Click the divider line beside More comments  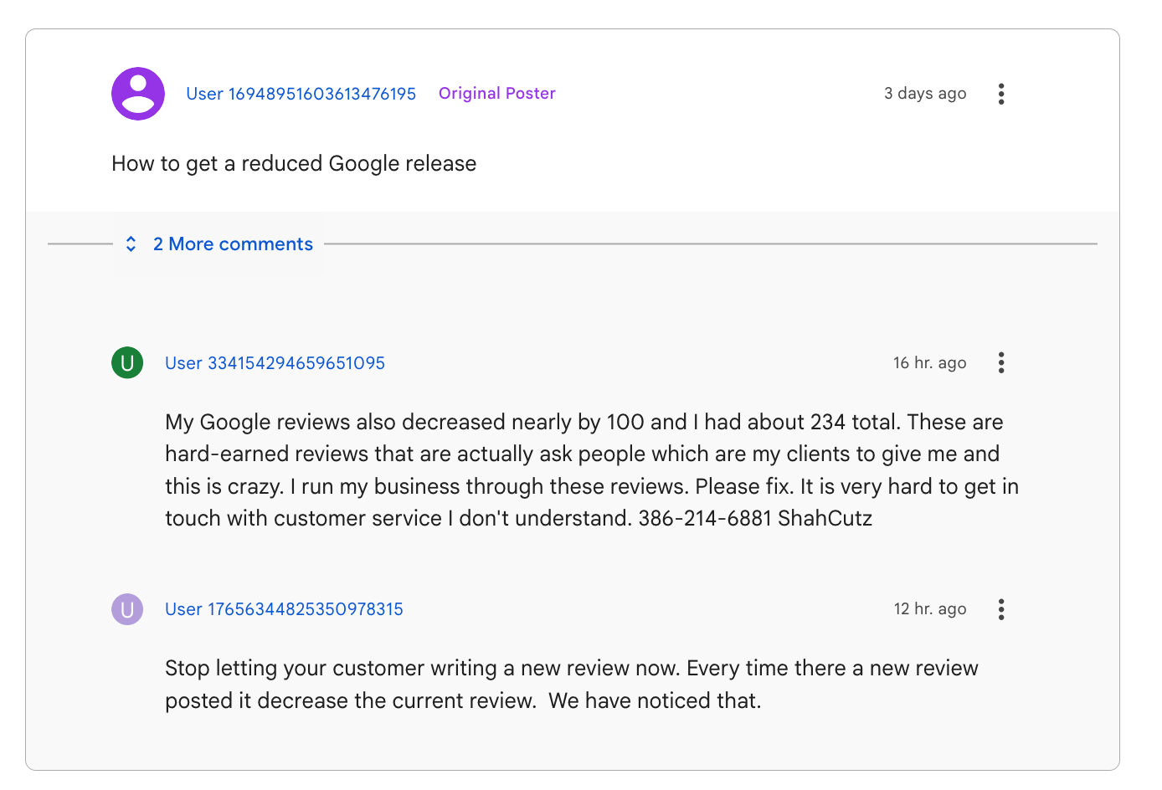pos(710,244)
